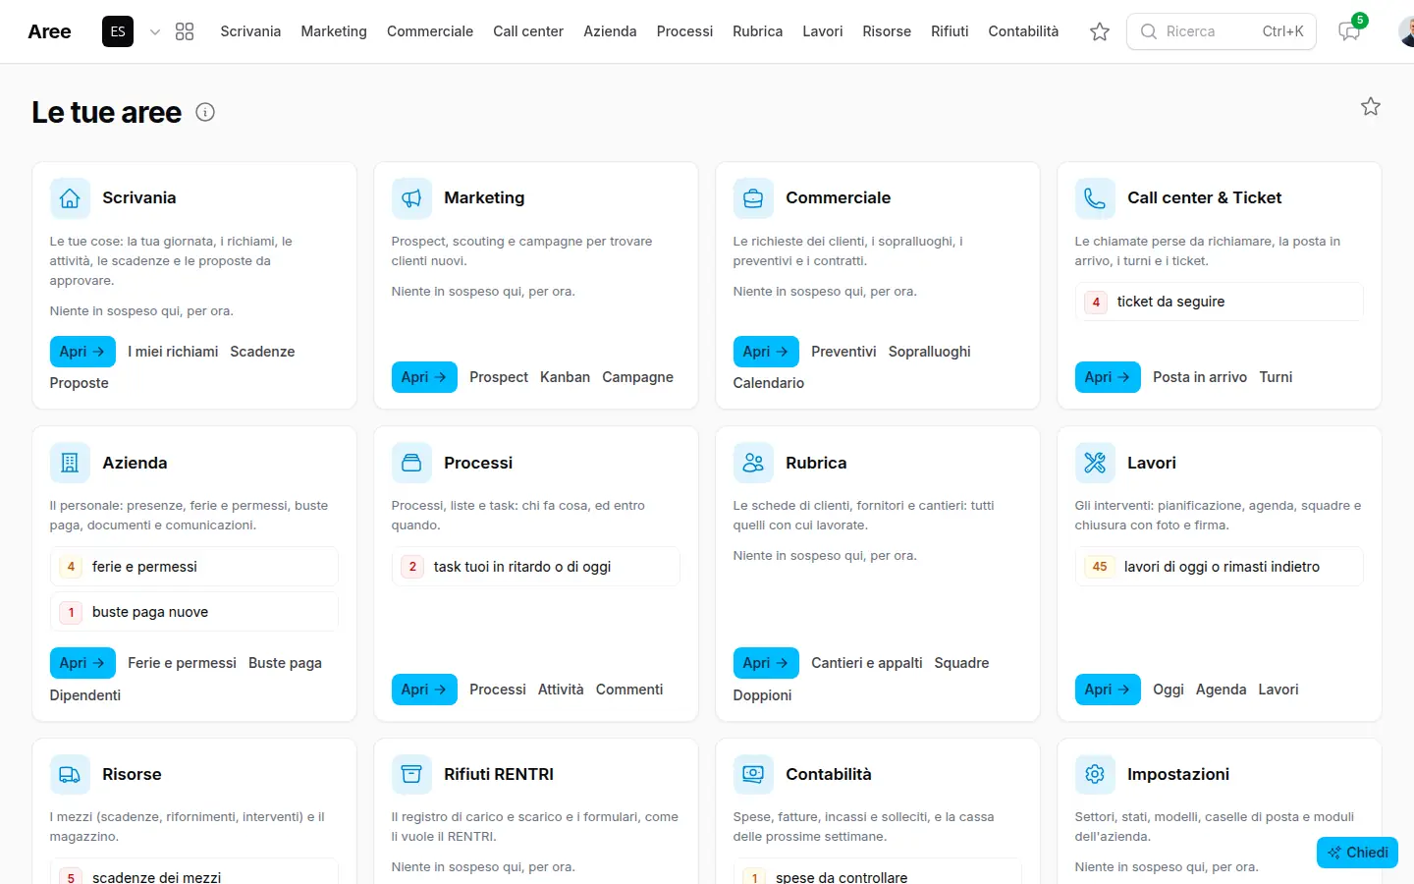
Task: Click the info icon beside Le tue aree
Action: (205, 112)
